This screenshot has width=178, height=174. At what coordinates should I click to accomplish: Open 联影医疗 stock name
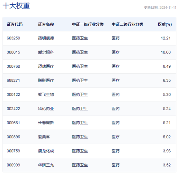click(x=46, y=80)
